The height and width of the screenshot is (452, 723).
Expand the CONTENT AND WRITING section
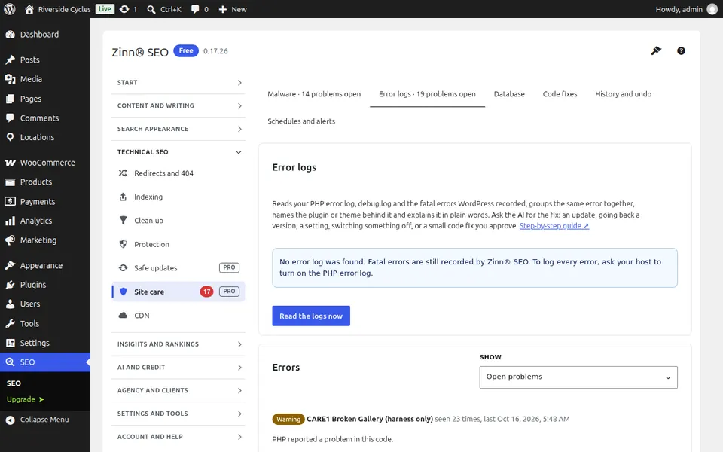pos(178,105)
